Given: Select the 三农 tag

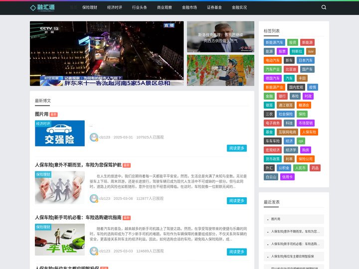Looking at the screenshot, I should coord(269,114).
